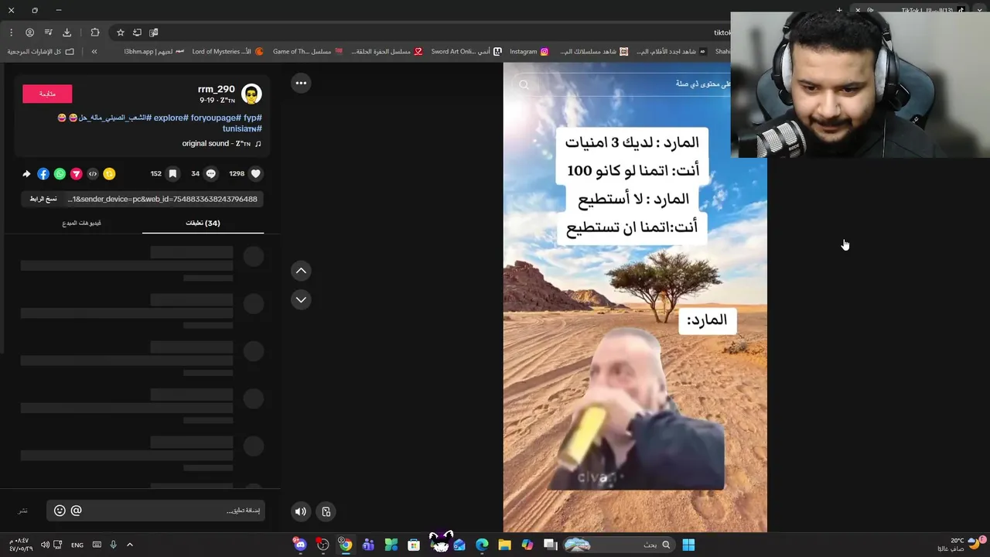
Task: Open Chrome's three-dot menu
Action: click(11, 32)
